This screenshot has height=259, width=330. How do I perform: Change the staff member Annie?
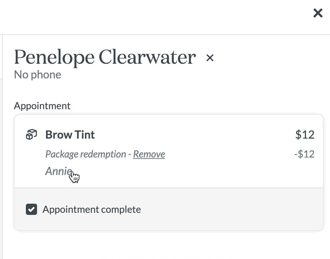pyautogui.click(x=58, y=171)
